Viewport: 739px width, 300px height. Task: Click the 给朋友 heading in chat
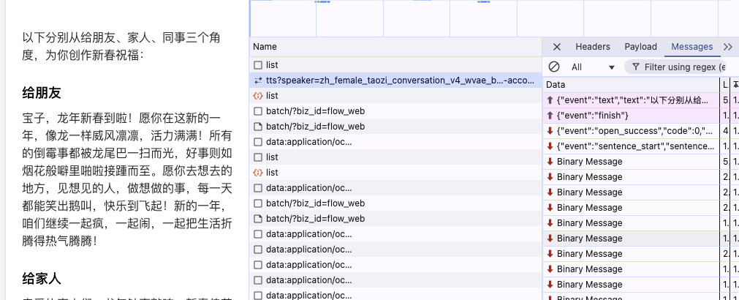coord(42,93)
